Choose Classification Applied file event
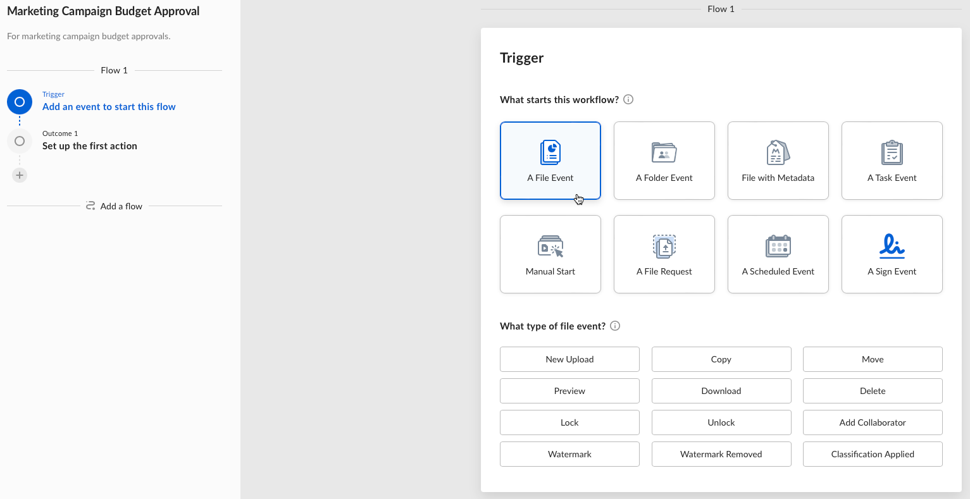This screenshot has width=970, height=499. pyautogui.click(x=873, y=454)
